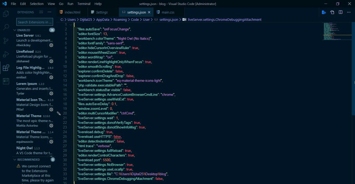The height and width of the screenshot is (184, 355).
Task: Click the Dijital25 breadcrumb segment
Action: 86,20
